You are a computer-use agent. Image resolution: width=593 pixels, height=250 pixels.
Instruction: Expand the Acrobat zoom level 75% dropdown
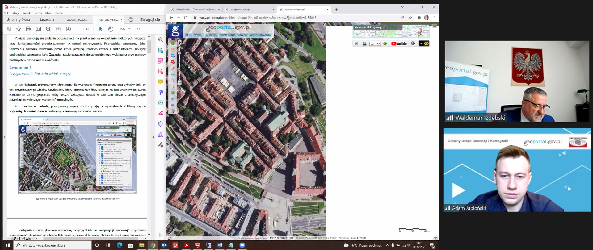point(129,29)
